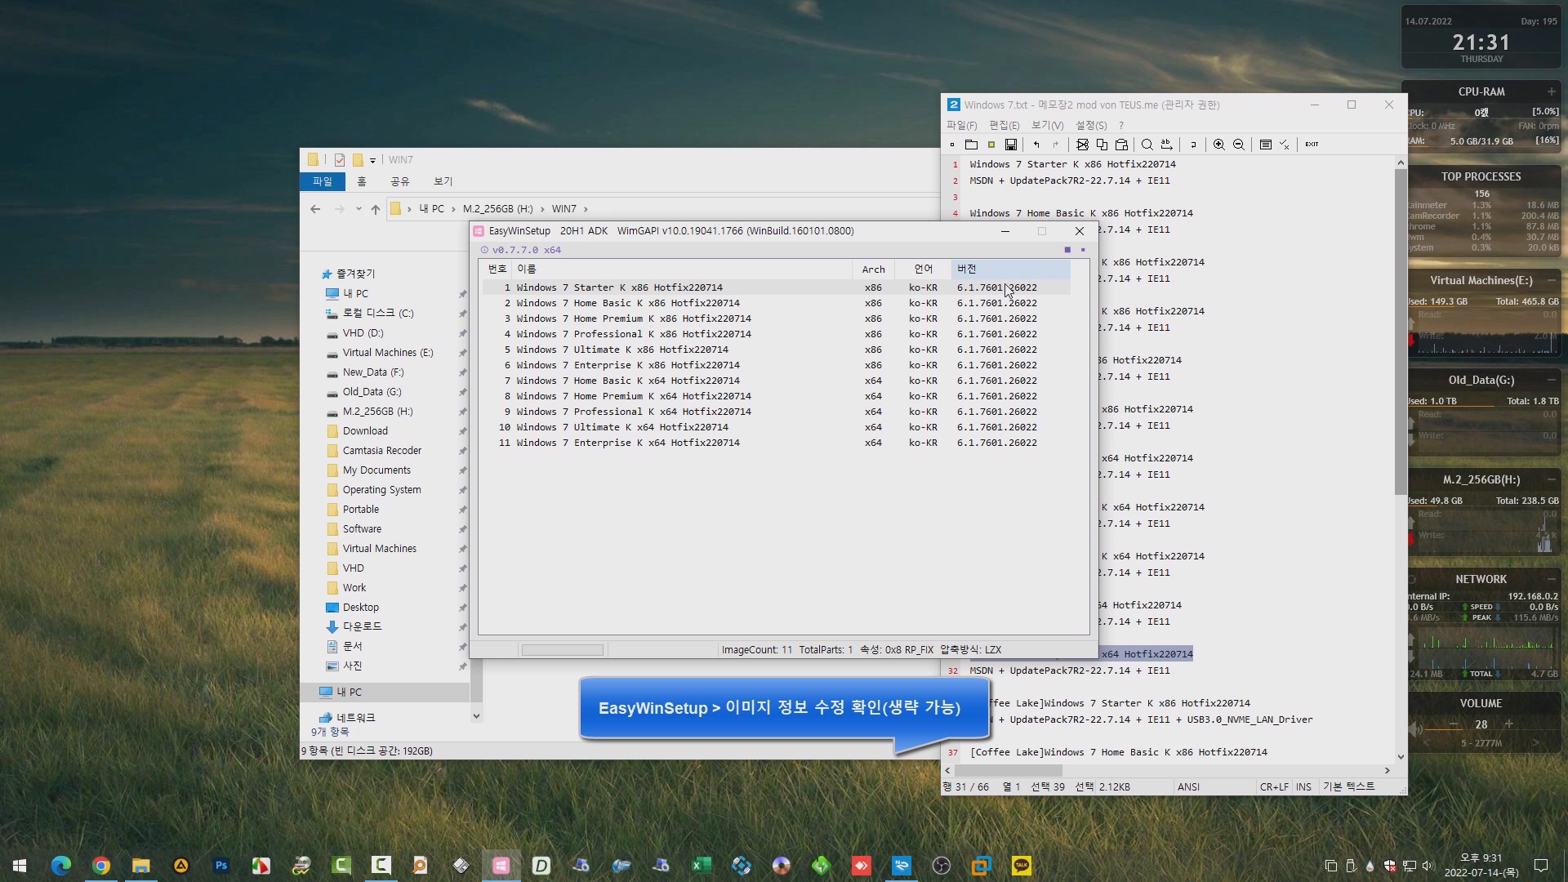
Task: Select Operating System folder in sidebar
Action: tap(381, 490)
